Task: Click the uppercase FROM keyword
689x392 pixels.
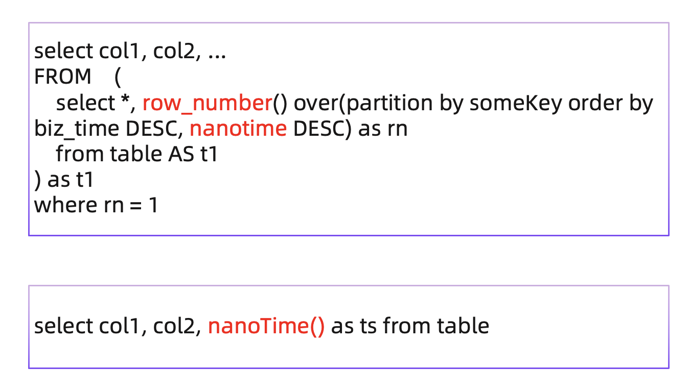Action: coord(62,77)
